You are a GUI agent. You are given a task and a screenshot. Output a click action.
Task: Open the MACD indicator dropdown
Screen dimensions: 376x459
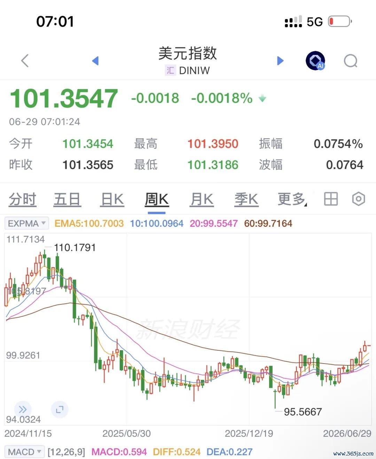pos(24,452)
